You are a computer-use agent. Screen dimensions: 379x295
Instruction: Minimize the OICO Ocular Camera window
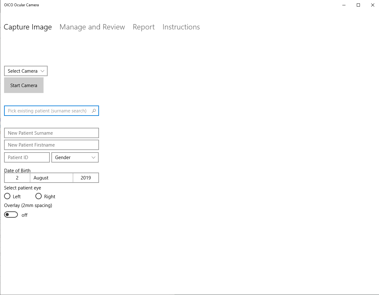[x=344, y=5]
